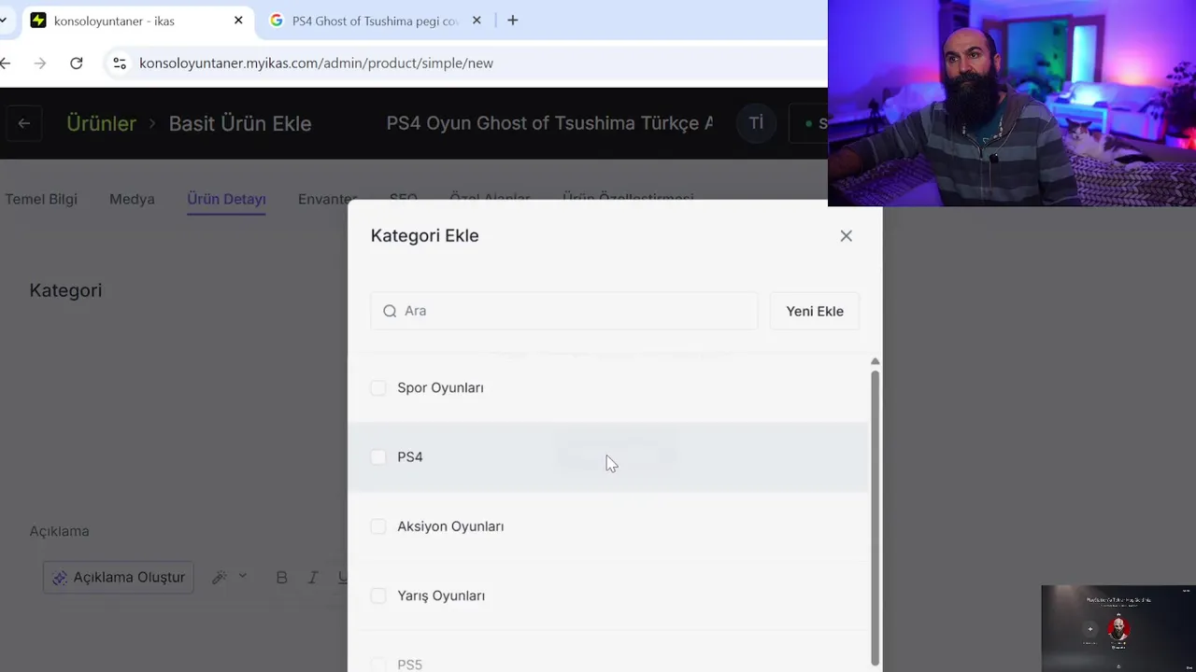1196x672 pixels.
Task: View site information icon in address bar
Action: 120,63
